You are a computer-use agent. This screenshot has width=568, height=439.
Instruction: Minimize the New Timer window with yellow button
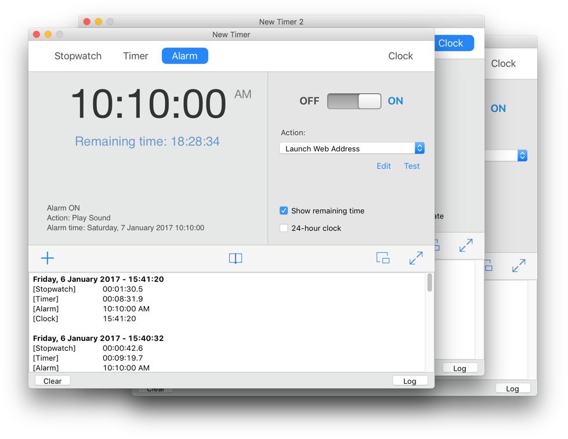click(48, 34)
